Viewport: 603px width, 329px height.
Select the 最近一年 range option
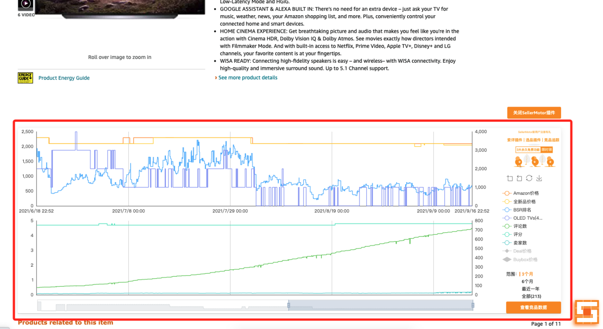tap(530, 289)
